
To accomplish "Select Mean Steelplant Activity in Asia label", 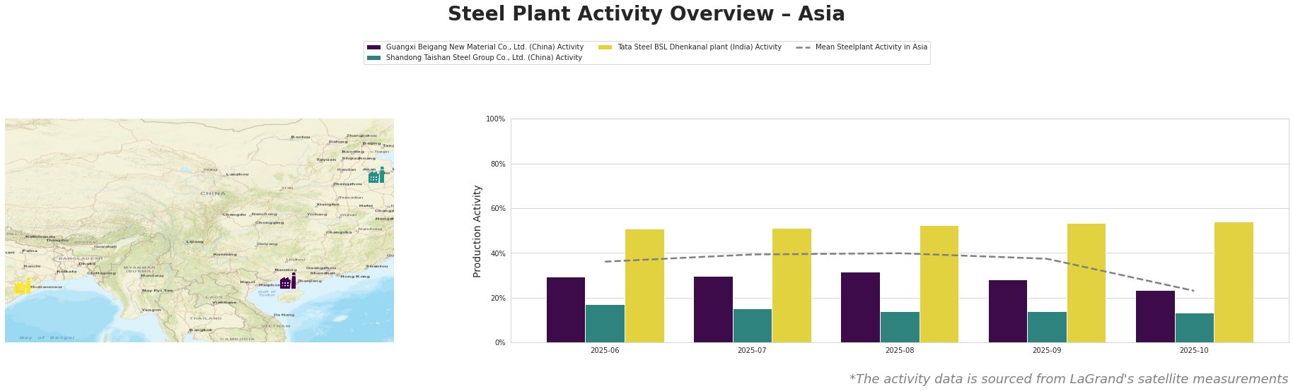I will (x=871, y=47).
